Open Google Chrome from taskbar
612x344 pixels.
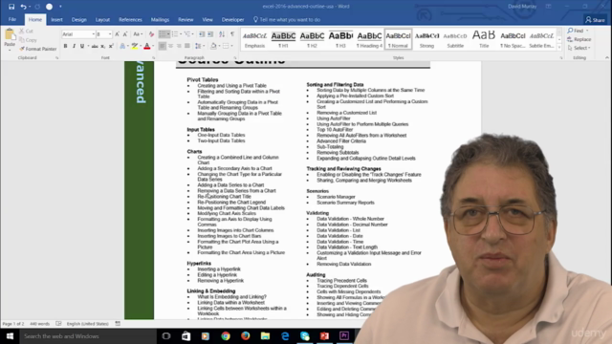(226, 335)
